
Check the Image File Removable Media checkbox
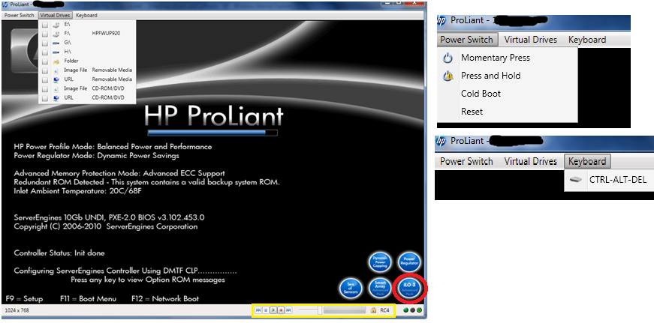(x=45, y=70)
